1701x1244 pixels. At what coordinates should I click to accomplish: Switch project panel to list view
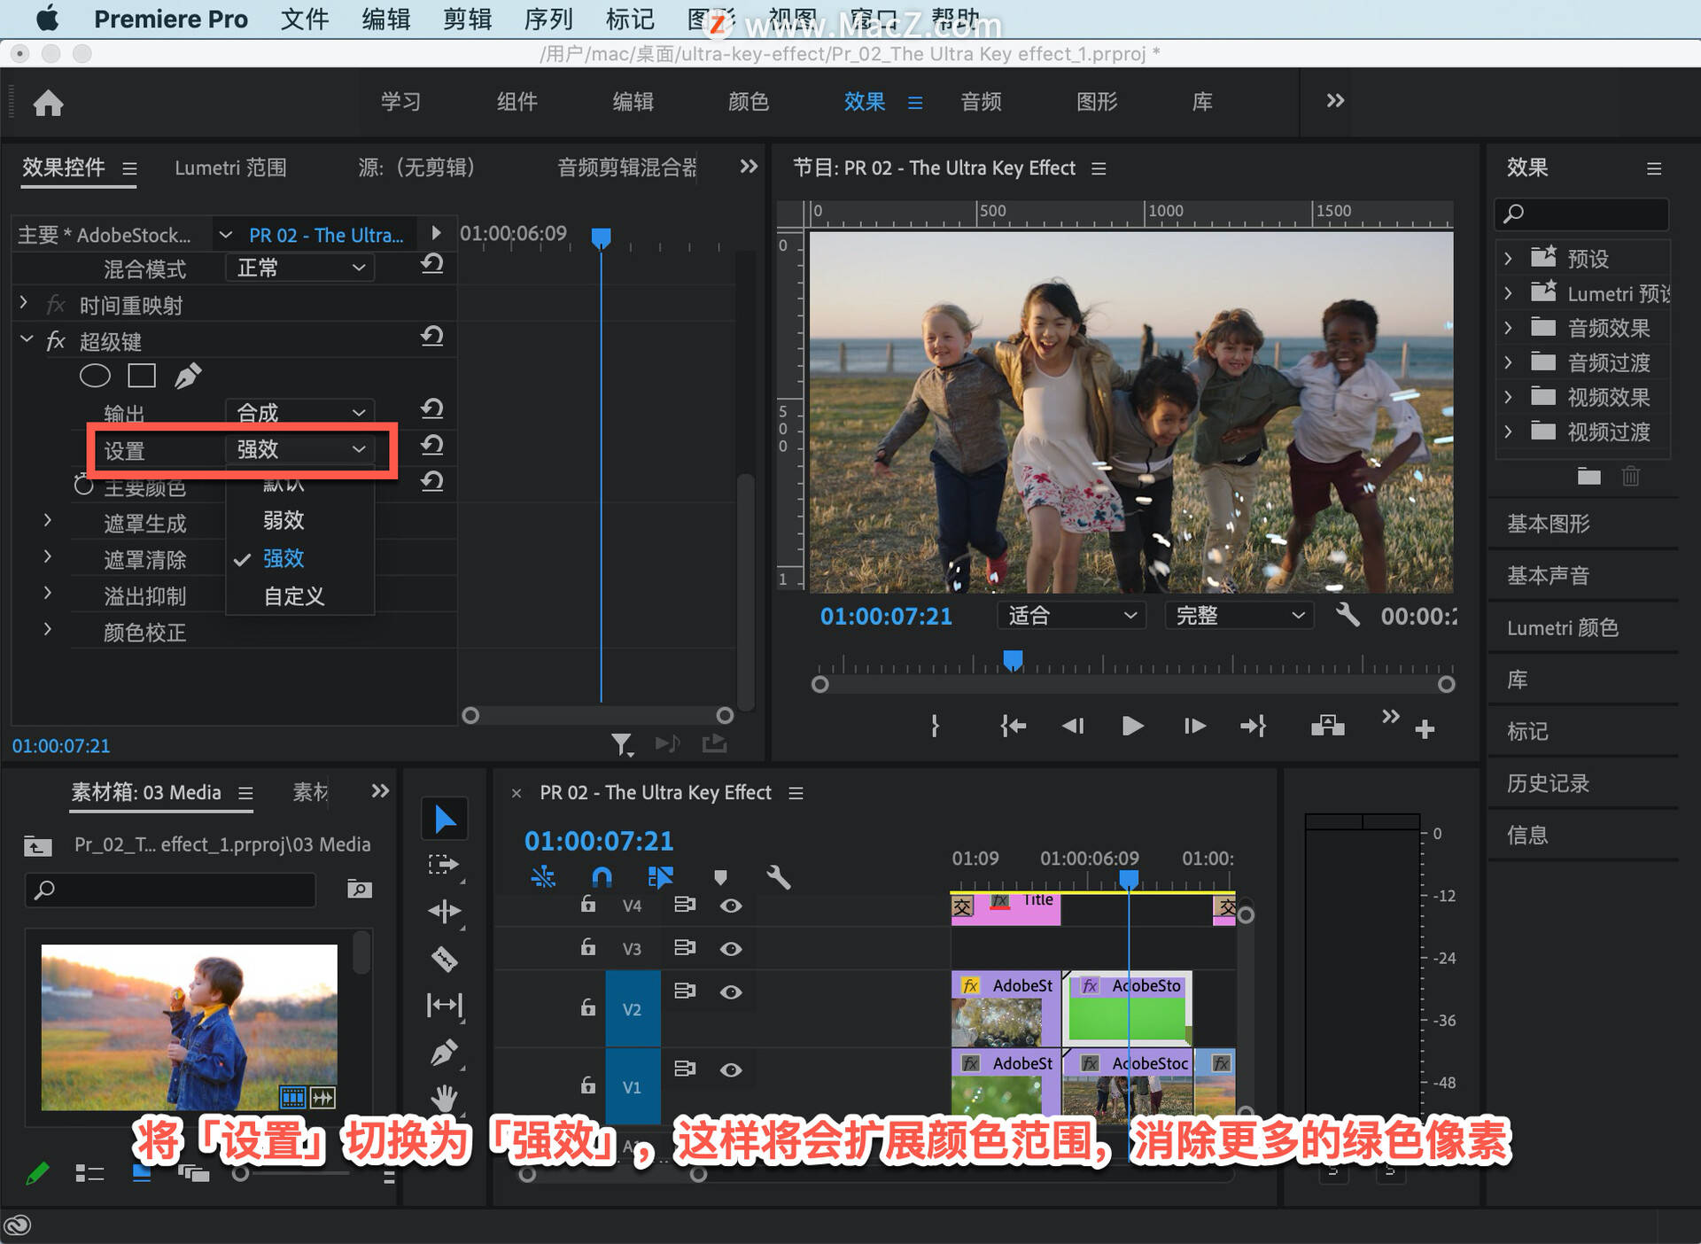89,1173
